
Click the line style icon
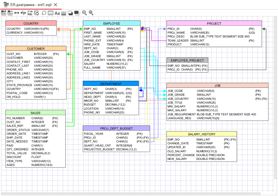tap(64, 13)
